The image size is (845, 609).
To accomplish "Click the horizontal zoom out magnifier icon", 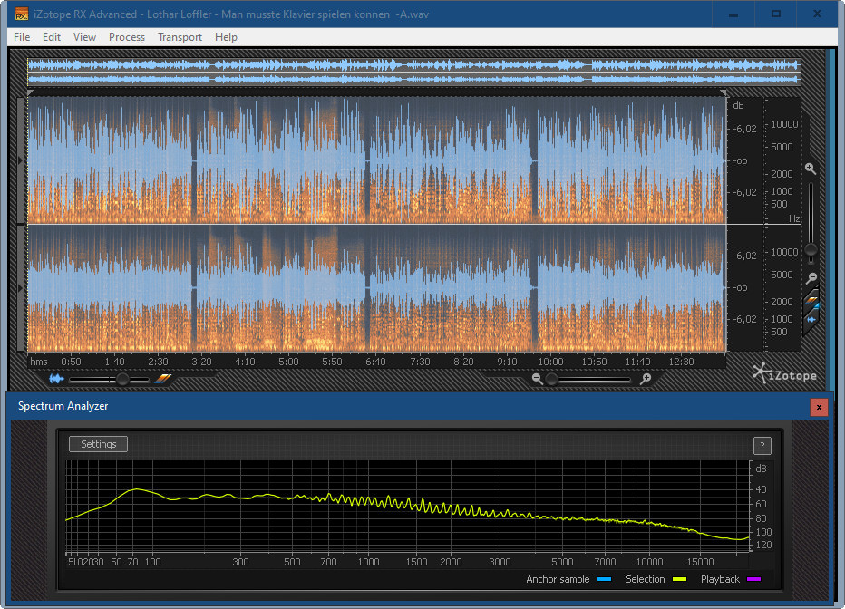I will click(x=537, y=379).
